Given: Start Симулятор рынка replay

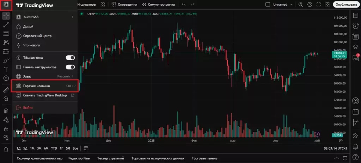Looking at the screenshot, I should [x=158, y=5].
